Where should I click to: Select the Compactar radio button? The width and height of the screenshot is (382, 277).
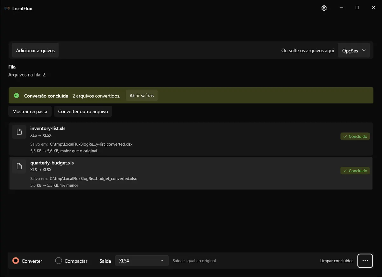tap(59, 261)
